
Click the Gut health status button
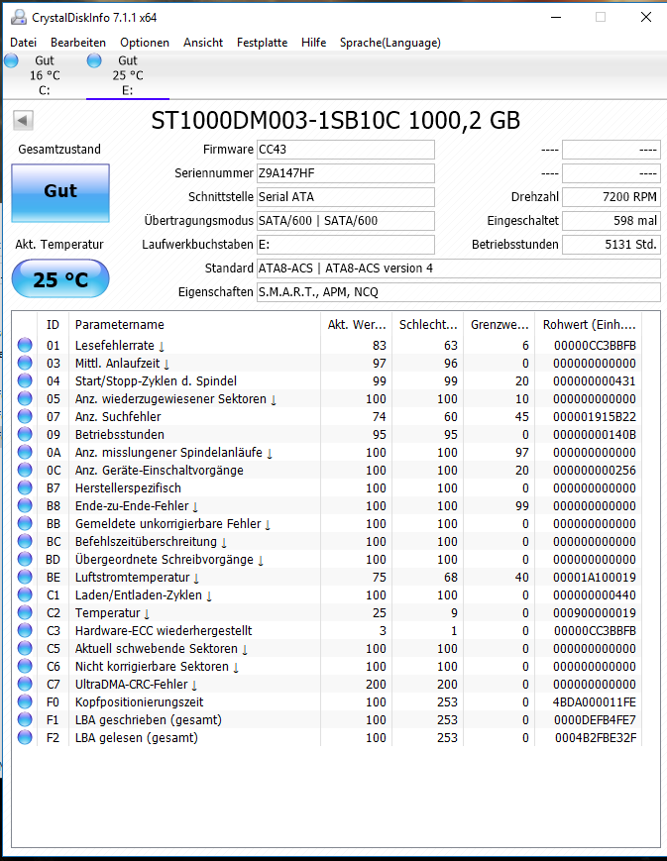coord(60,193)
